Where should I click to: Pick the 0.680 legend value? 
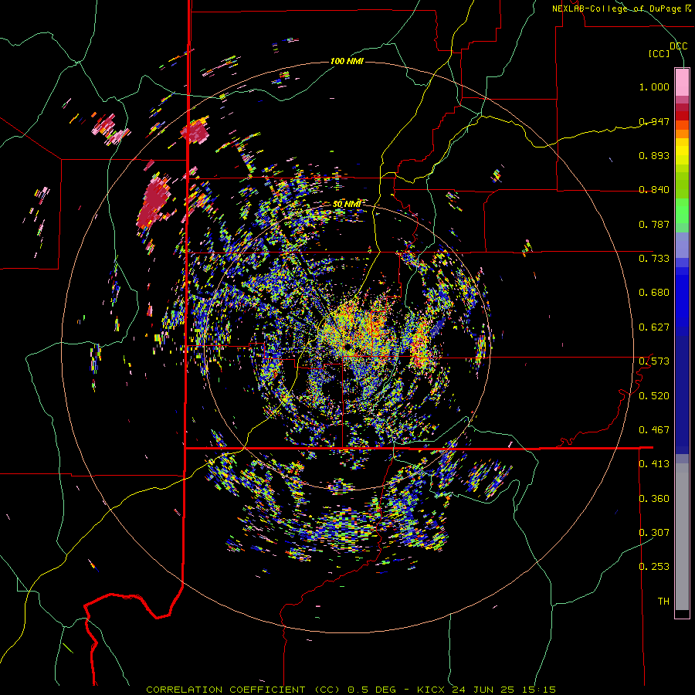(x=654, y=293)
